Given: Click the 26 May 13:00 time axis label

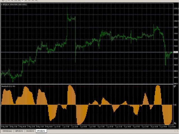Looking at the screenshot, I should pyautogui.click(x=13, y=127).
